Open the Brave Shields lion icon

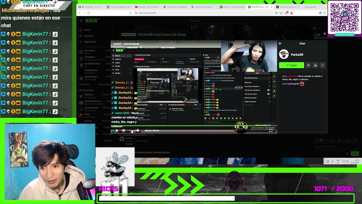pos(287,13)
